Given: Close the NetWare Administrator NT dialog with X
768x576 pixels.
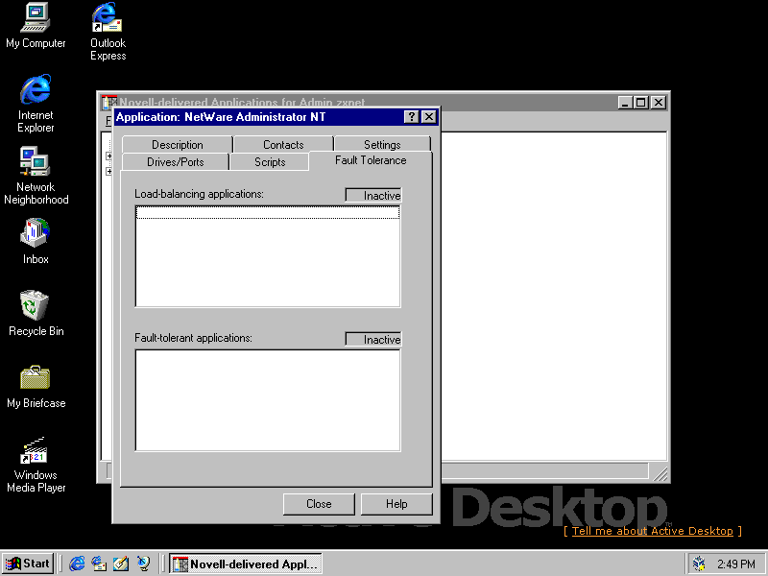Looking at the screenshot, I should click(428, 116).
